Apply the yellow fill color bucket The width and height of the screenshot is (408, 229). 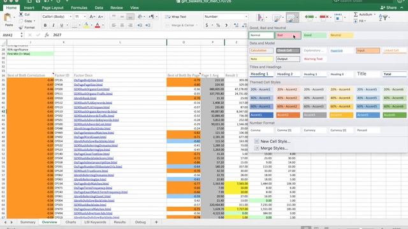[x=86, y=25]
